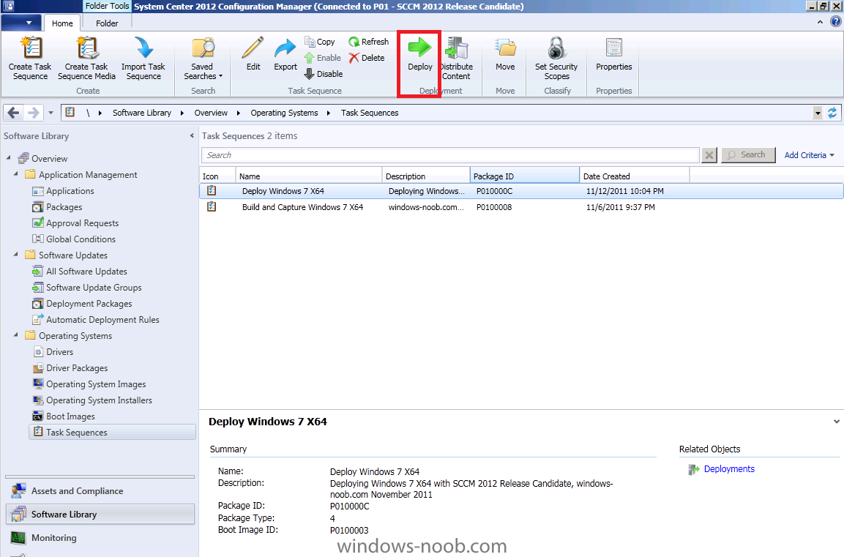Open Properties from the ribbon
This screenshot has height=557, width=844.
pyautogui.click(x=613, y=54)
